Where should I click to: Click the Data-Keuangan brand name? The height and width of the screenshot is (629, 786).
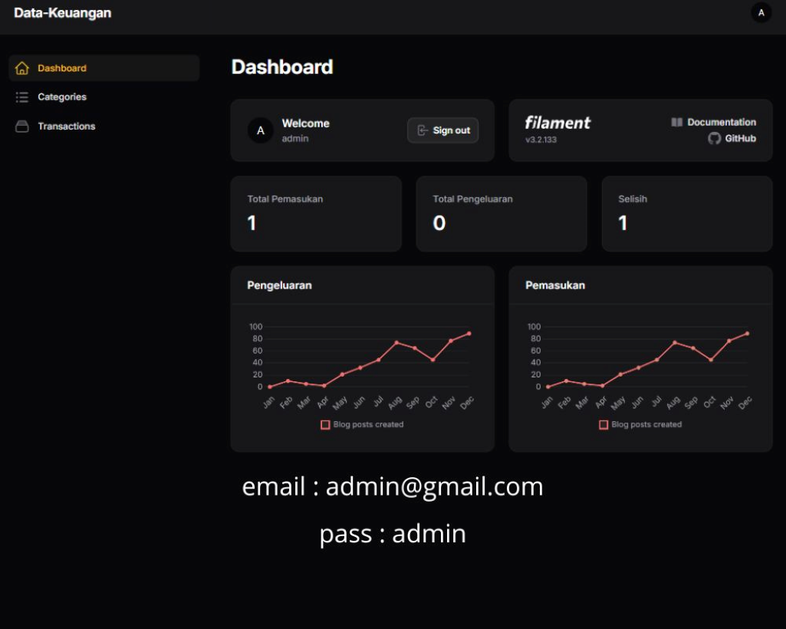(62, 12)
